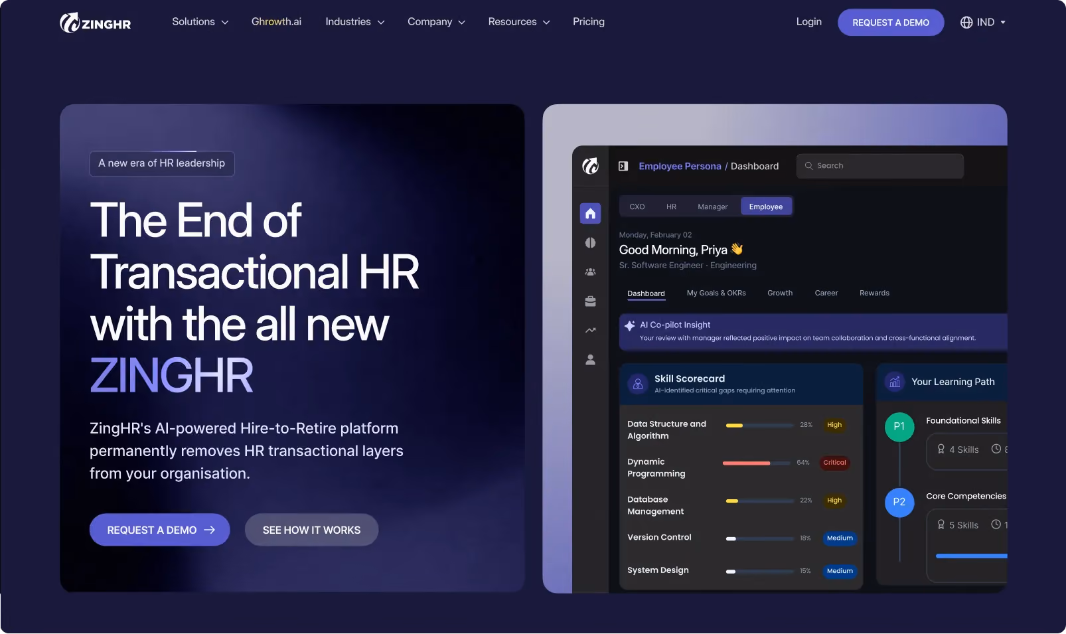Screen dimensions: 1066x634
Task: Click the SEE HOW IT WORKS button
Action: pyautogui.click(x=311, y=530)
